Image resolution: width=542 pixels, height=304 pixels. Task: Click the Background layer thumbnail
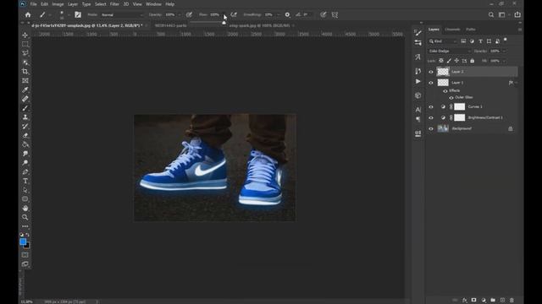click(x=443, y=128)
